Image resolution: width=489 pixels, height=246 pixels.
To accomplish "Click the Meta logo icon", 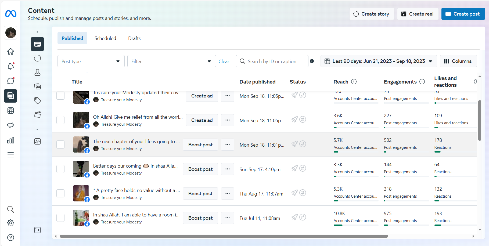I will coord(11,14).
